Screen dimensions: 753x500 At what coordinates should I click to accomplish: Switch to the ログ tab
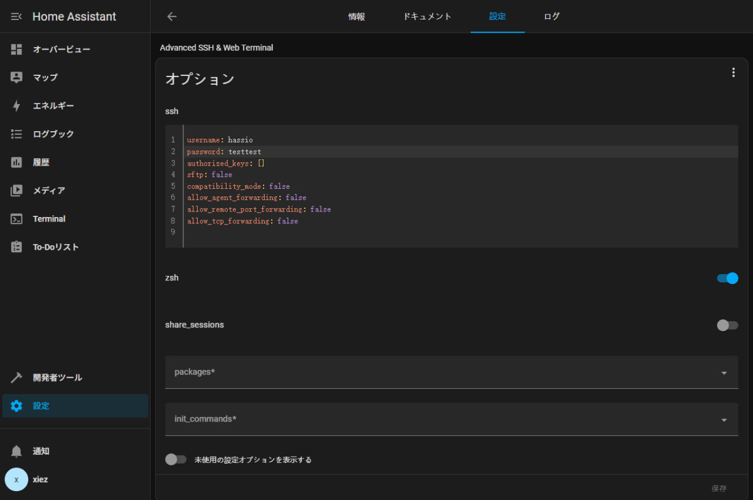(x=552, y=16)
